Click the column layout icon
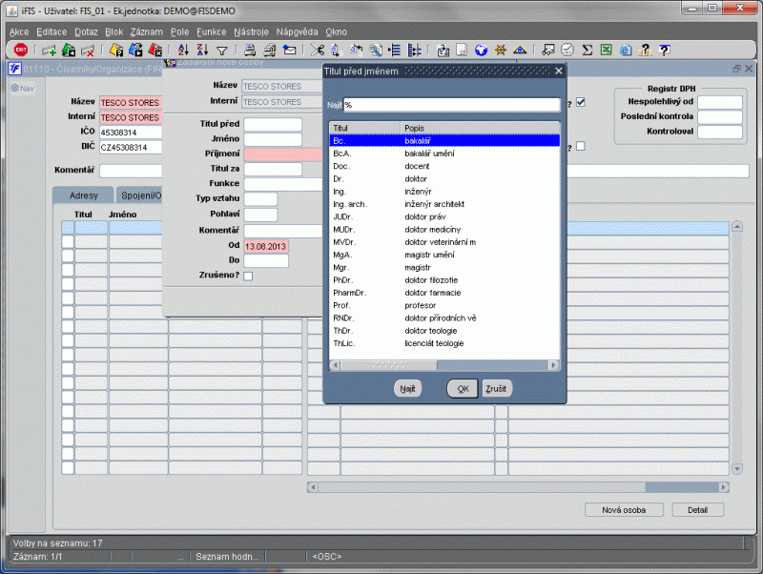 [414, 50]
